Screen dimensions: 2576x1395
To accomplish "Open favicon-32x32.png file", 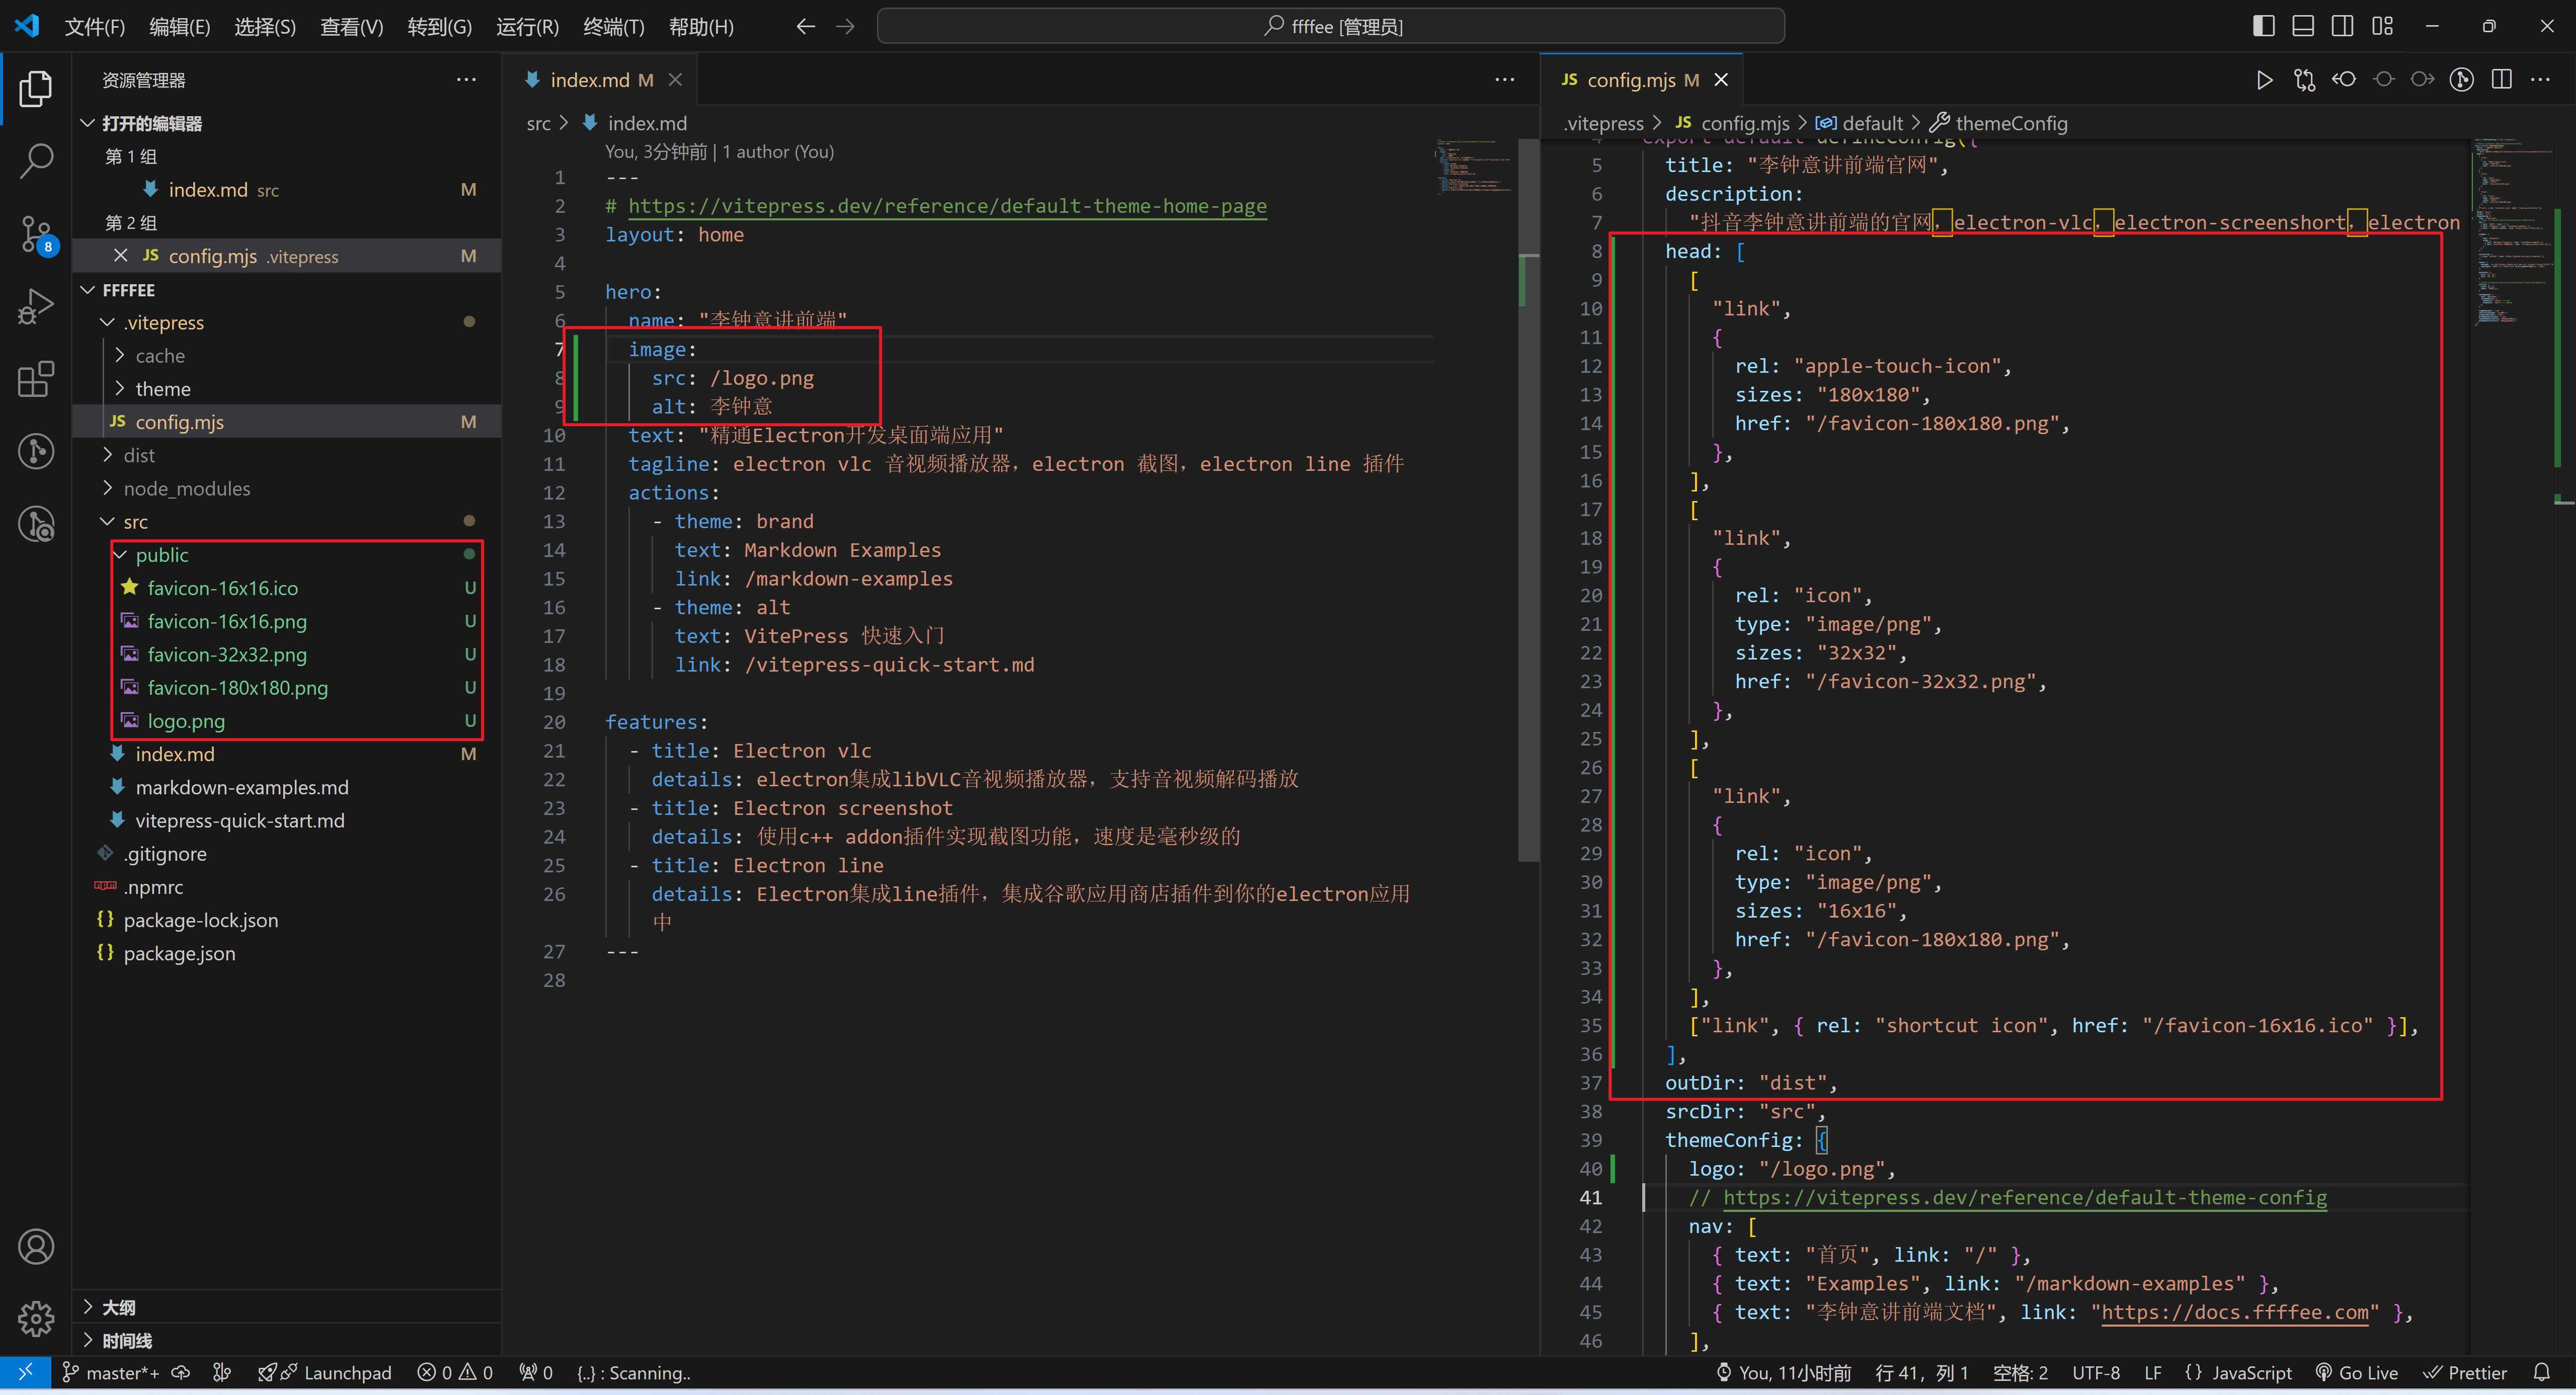I will click(x=227, y=654).
